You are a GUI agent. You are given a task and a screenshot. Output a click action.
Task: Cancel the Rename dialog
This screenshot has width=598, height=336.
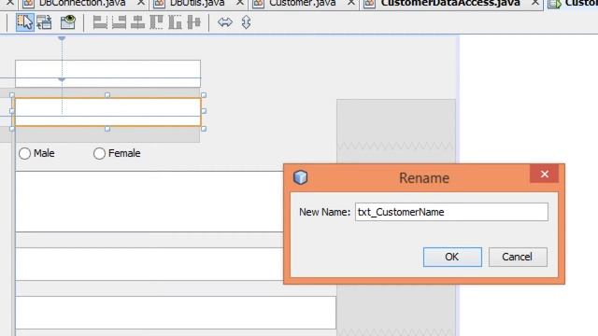tap(518, 257)
